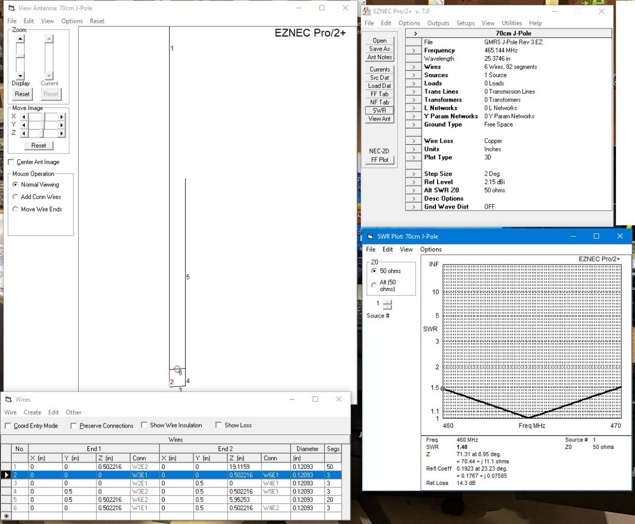Click the Wires window title icon
The width and height of the screenshot is (635, 524).
9,400
